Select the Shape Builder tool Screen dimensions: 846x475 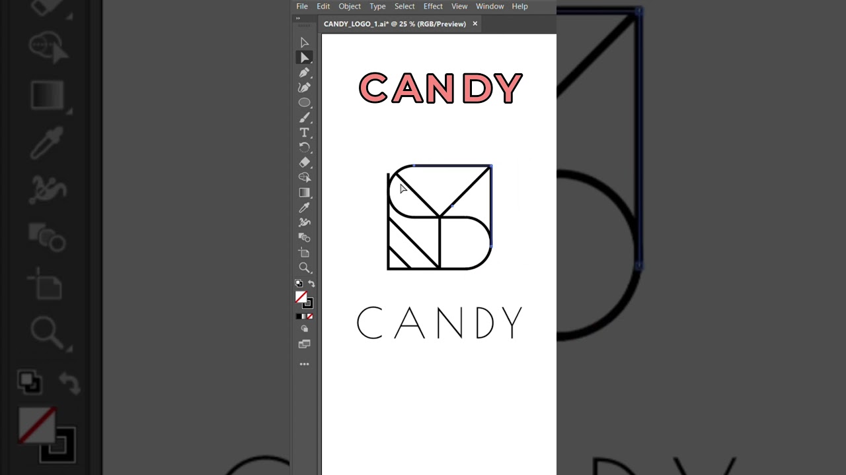tap(304, 177)
